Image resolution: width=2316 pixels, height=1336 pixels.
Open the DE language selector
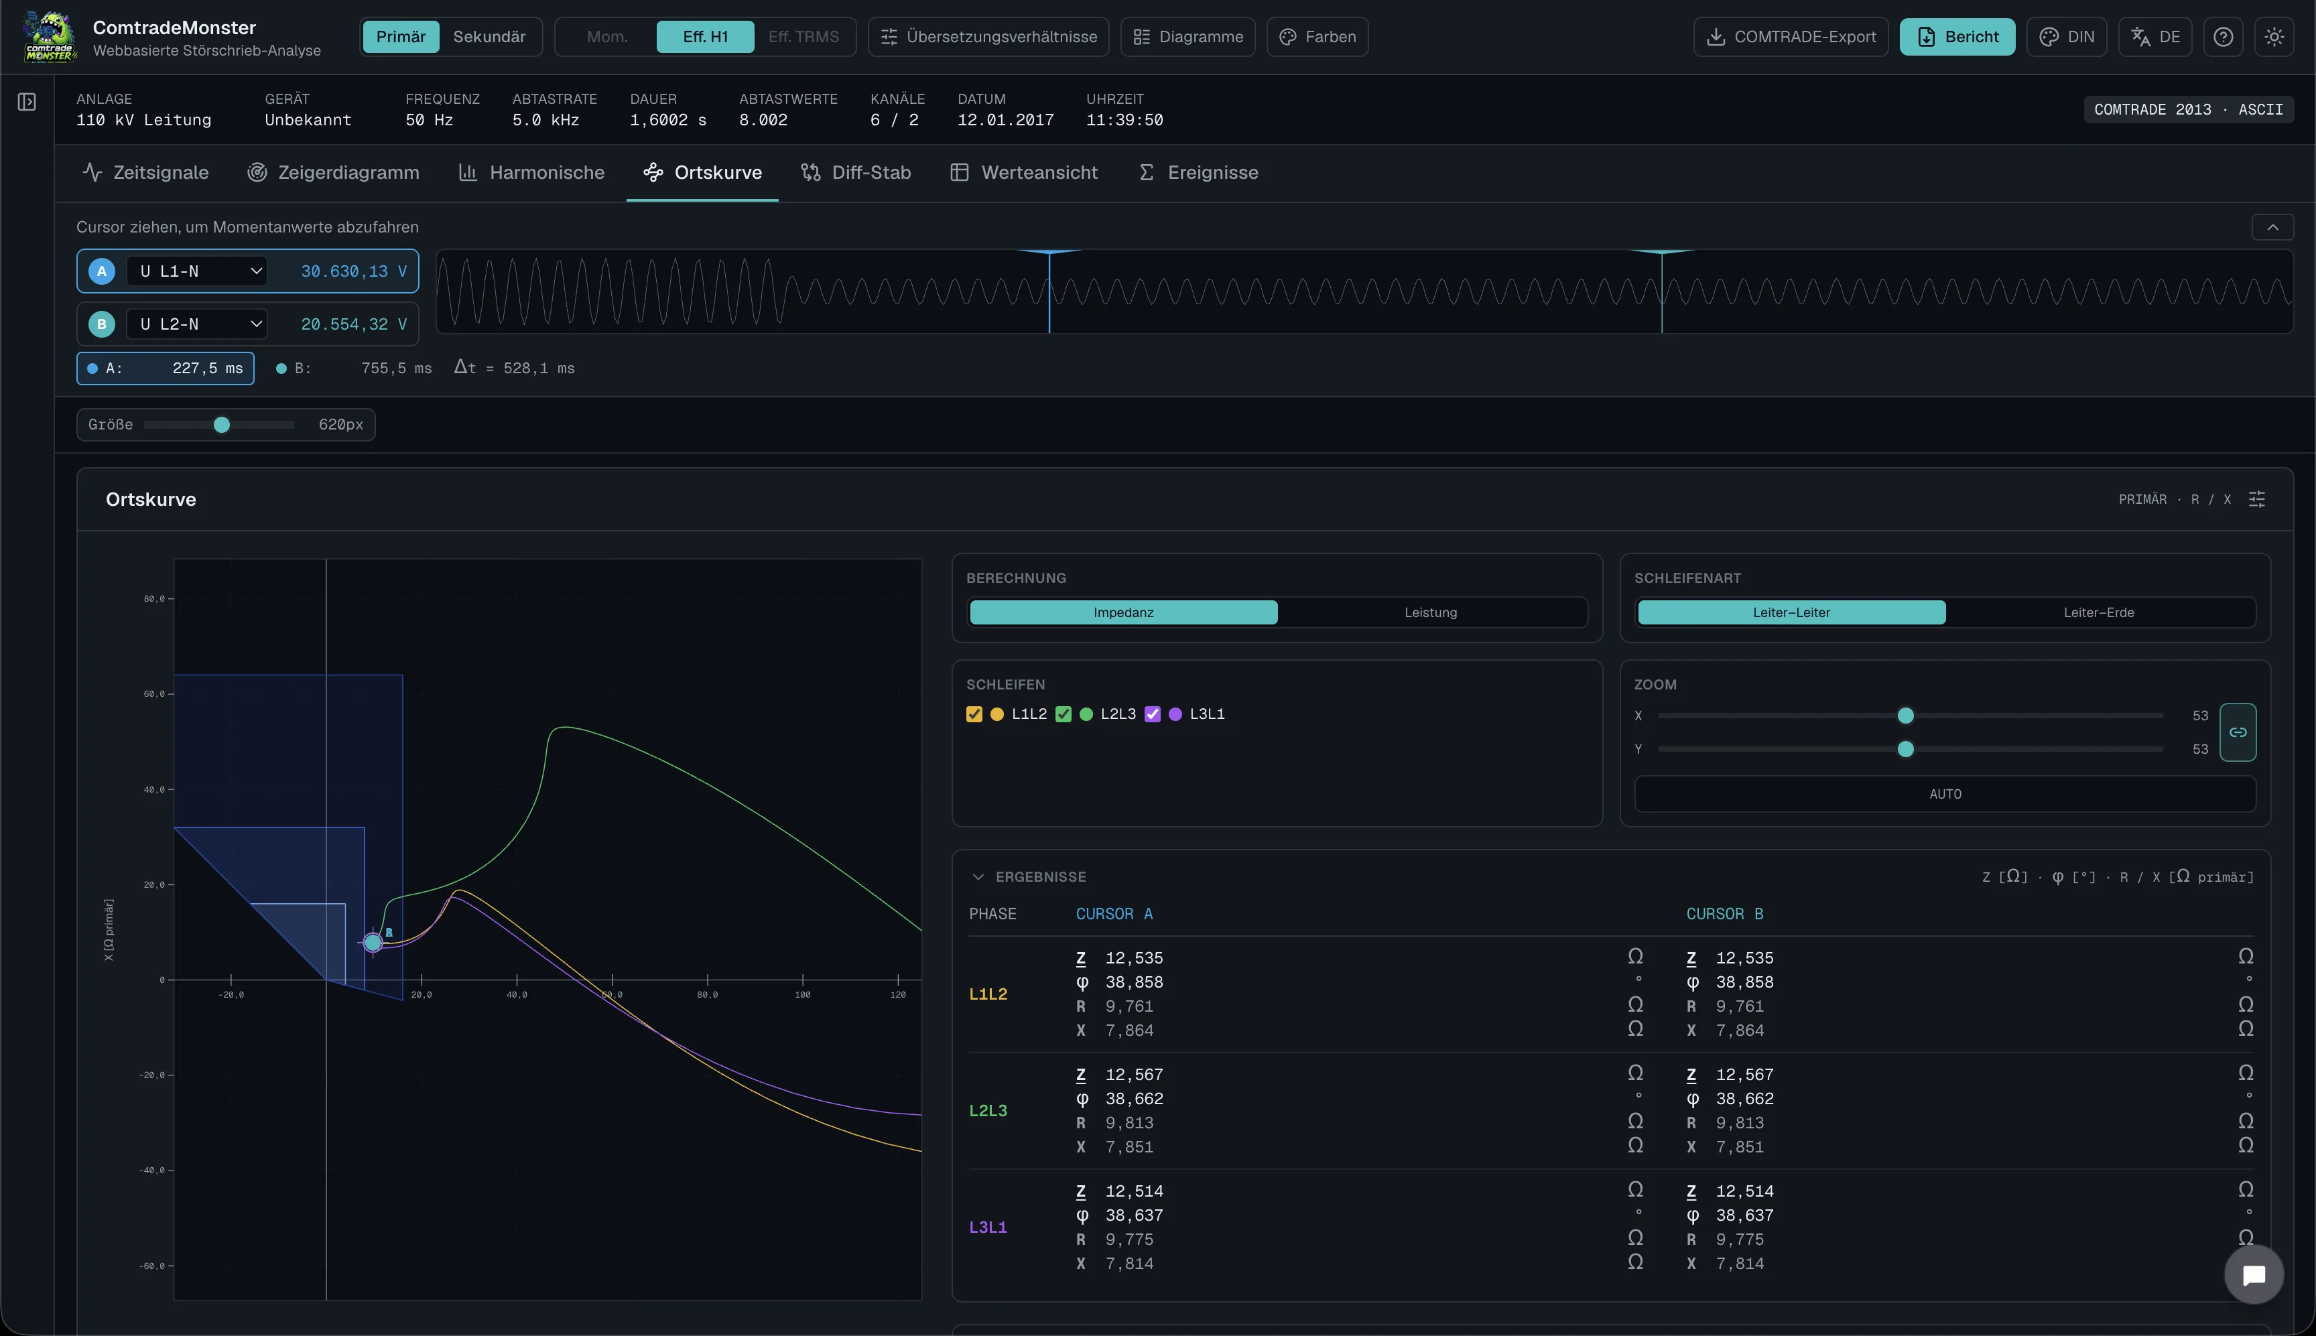click(x=2154, y=37)
